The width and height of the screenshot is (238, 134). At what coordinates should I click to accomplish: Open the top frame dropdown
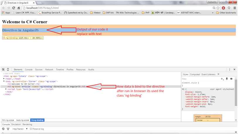point(20,129)
